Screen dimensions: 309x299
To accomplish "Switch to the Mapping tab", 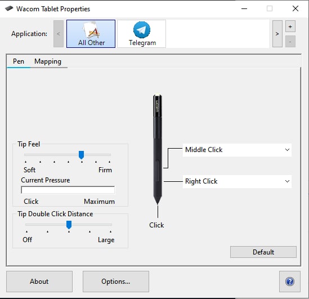I will coord(48,61).
